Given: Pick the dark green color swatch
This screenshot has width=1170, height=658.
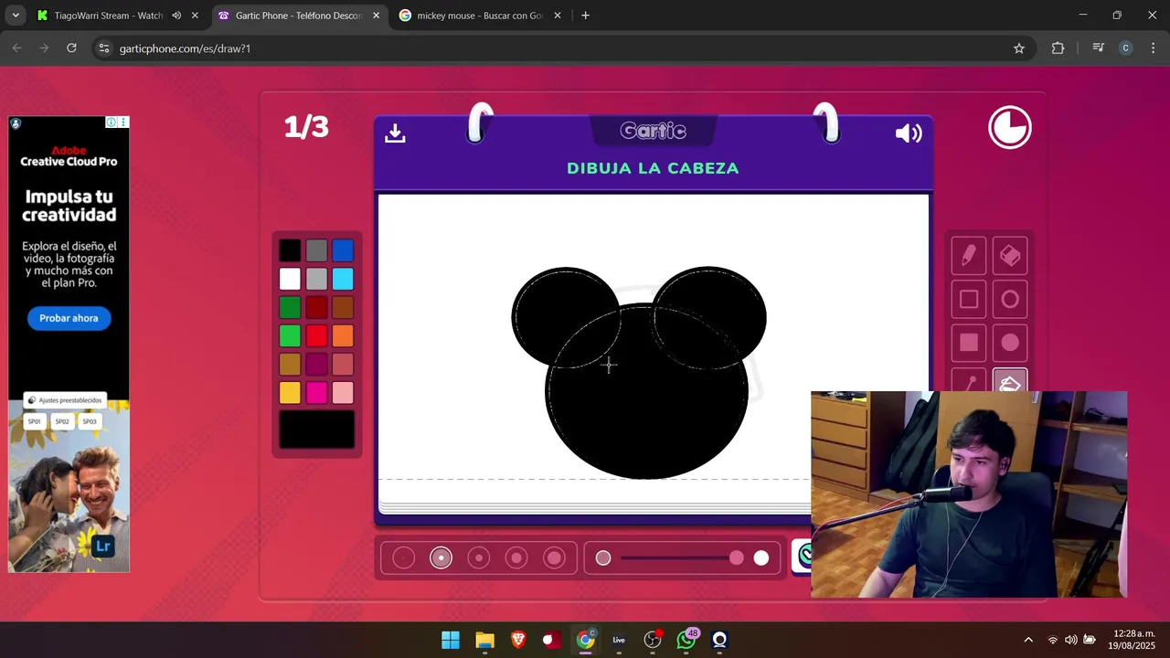Looking at the screenshot, I should (290, 308).
